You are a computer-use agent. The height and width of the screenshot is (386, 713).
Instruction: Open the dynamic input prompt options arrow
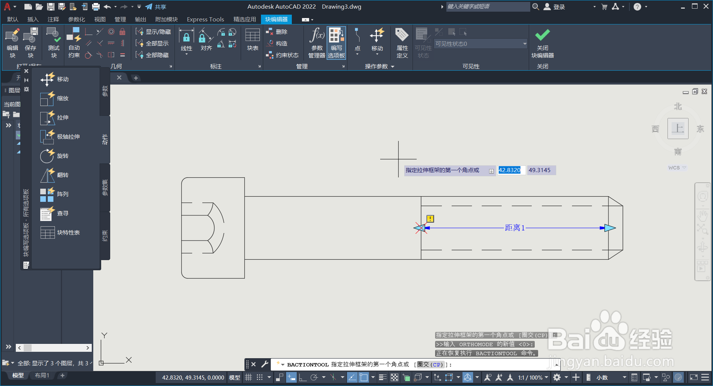[x=491, y=171]
